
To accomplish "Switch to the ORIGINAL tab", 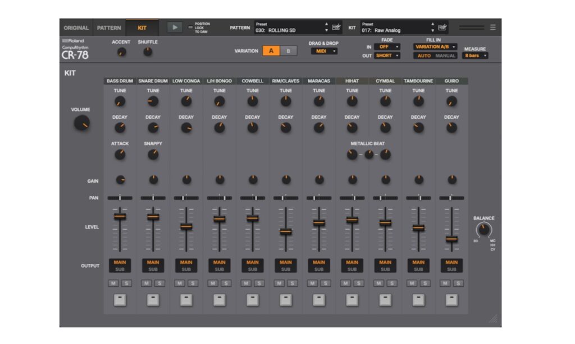I will tap(76, 27).
